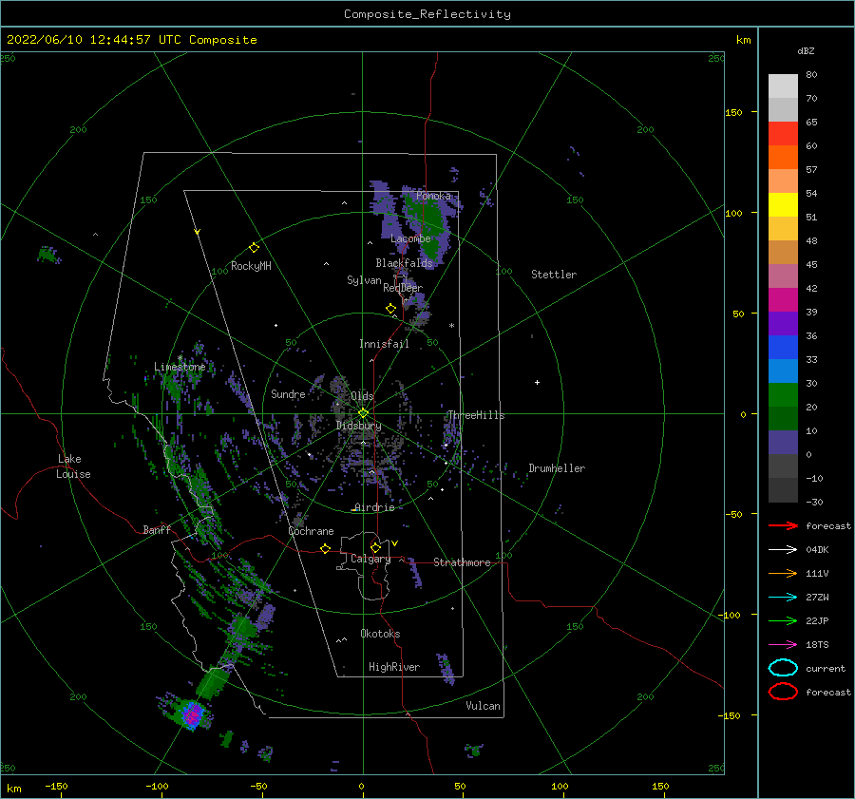Image resolution: width=855 pixels, height=799 pixels.
Task: Pick the purple swatch between 39 and 36 dBZ
Action: [x=783, y=324]
